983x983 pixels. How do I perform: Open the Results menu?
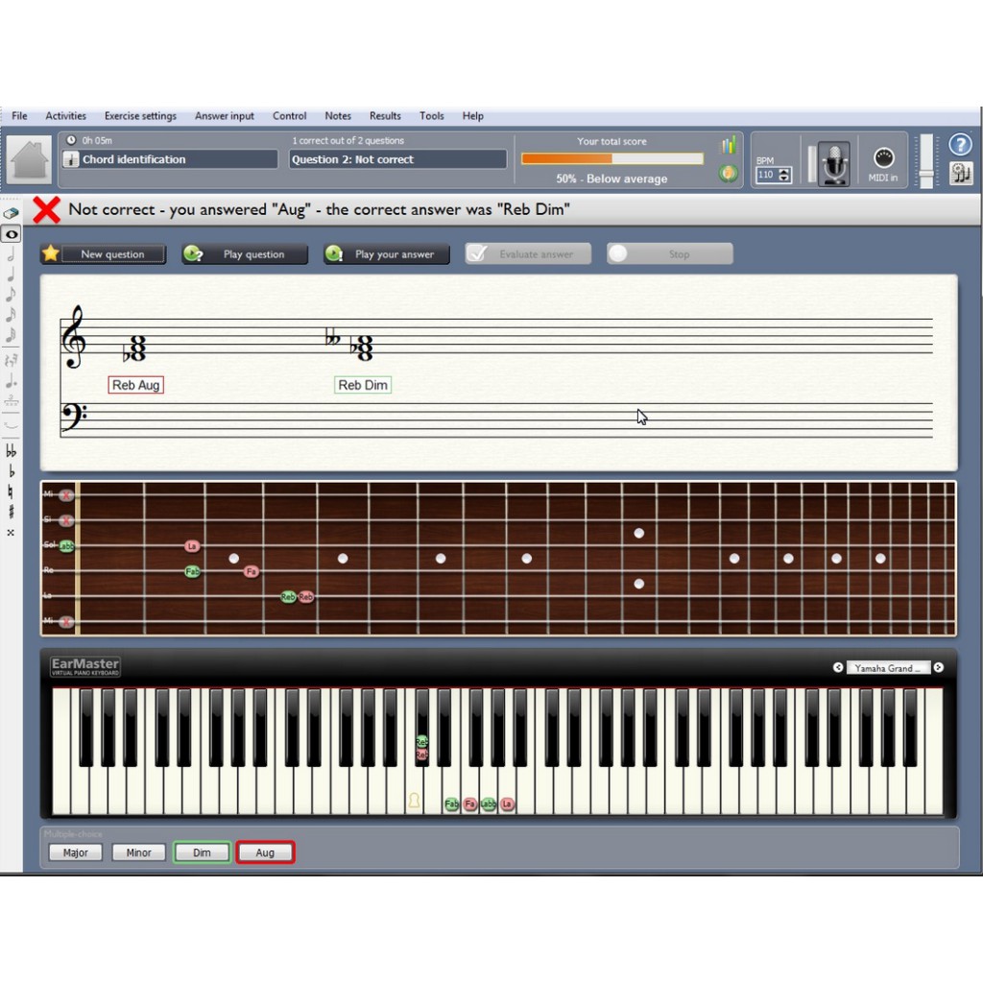(x=385, y=116)
